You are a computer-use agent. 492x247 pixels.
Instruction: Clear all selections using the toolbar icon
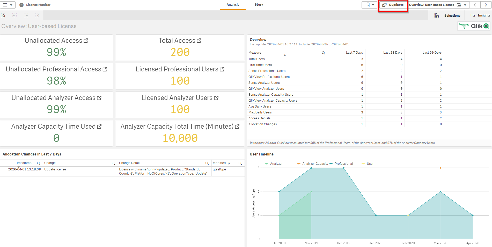click(38, 15)
